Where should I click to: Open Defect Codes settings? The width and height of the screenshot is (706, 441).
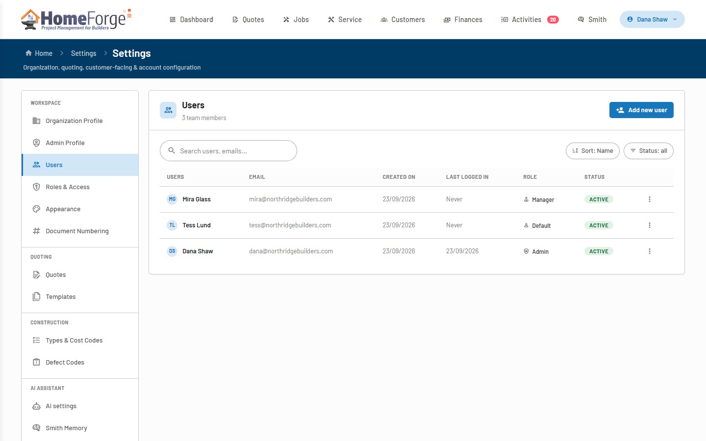[80, 363]
